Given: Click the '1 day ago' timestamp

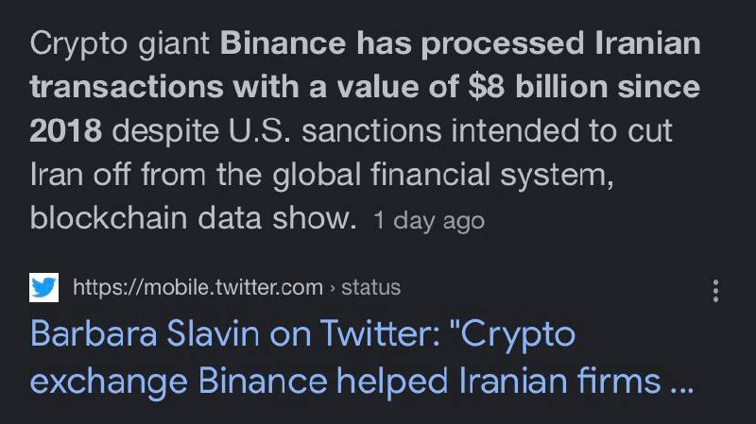Looking at the screenshot, I should pyautogui.click(x=429, y=221).
